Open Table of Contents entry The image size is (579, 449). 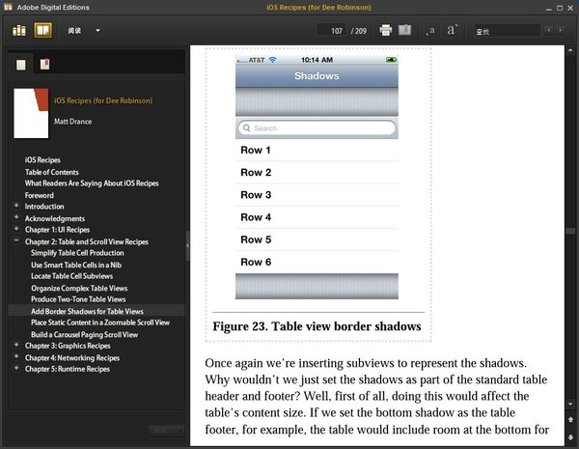(x=52, y=172)
